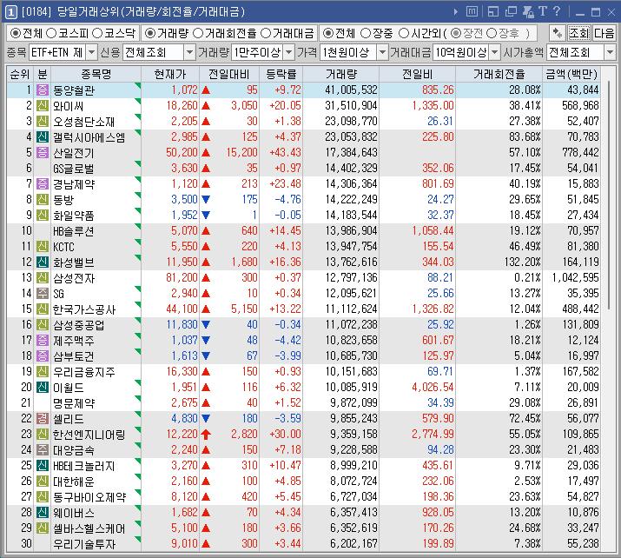
Task: Select the 시간외 radio button
Action: [404, 33]
